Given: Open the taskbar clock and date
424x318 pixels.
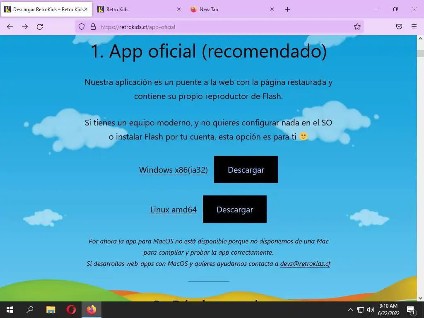Looking at the screenshot, I should tap(388, 310).
